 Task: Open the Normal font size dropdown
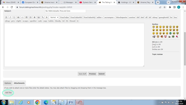click(54, 17)
